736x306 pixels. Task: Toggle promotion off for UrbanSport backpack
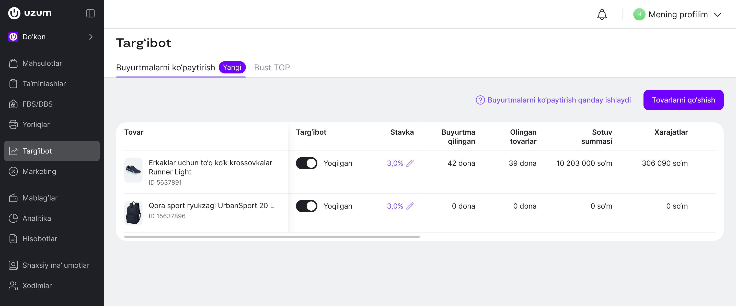point(306,206)
